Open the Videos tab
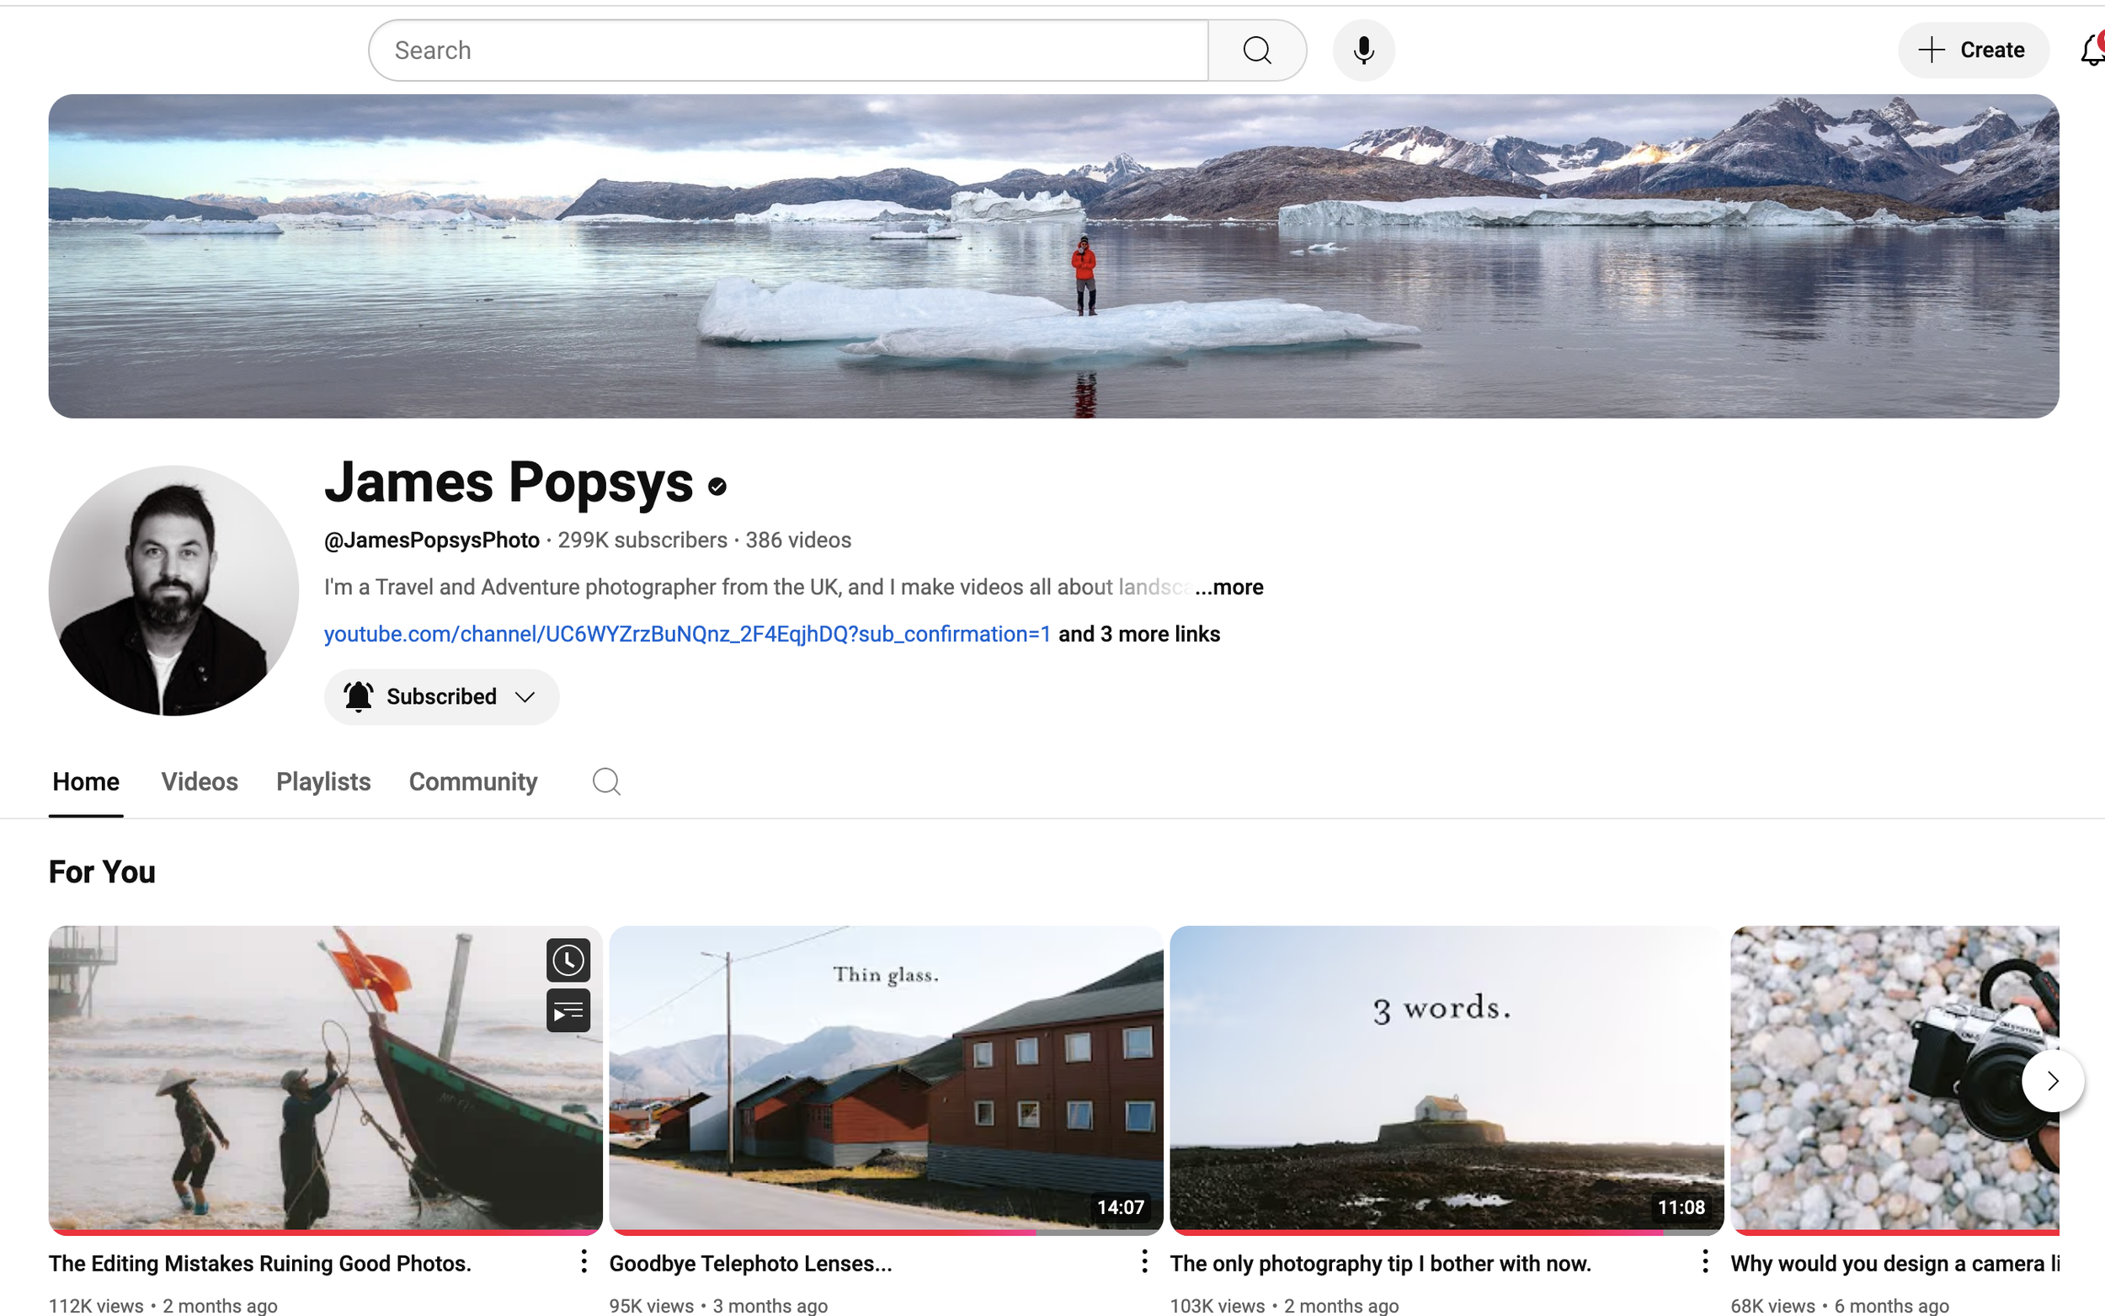 click(x=200, y=781)
